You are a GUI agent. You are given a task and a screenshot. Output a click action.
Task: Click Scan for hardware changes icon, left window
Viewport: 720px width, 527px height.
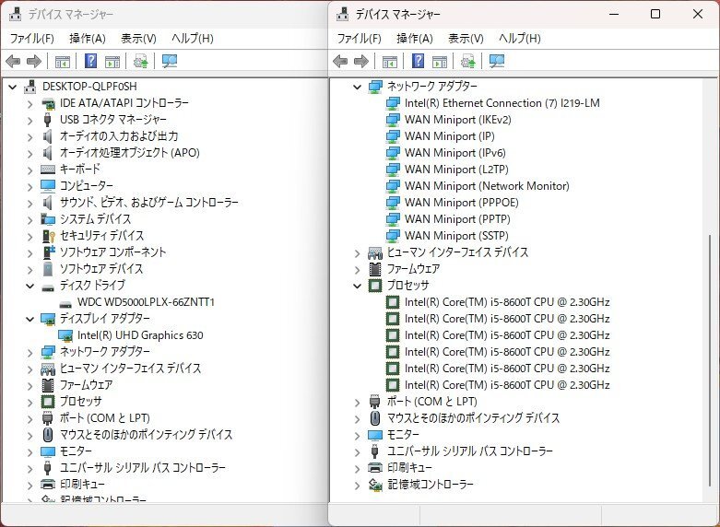(170, 61)
